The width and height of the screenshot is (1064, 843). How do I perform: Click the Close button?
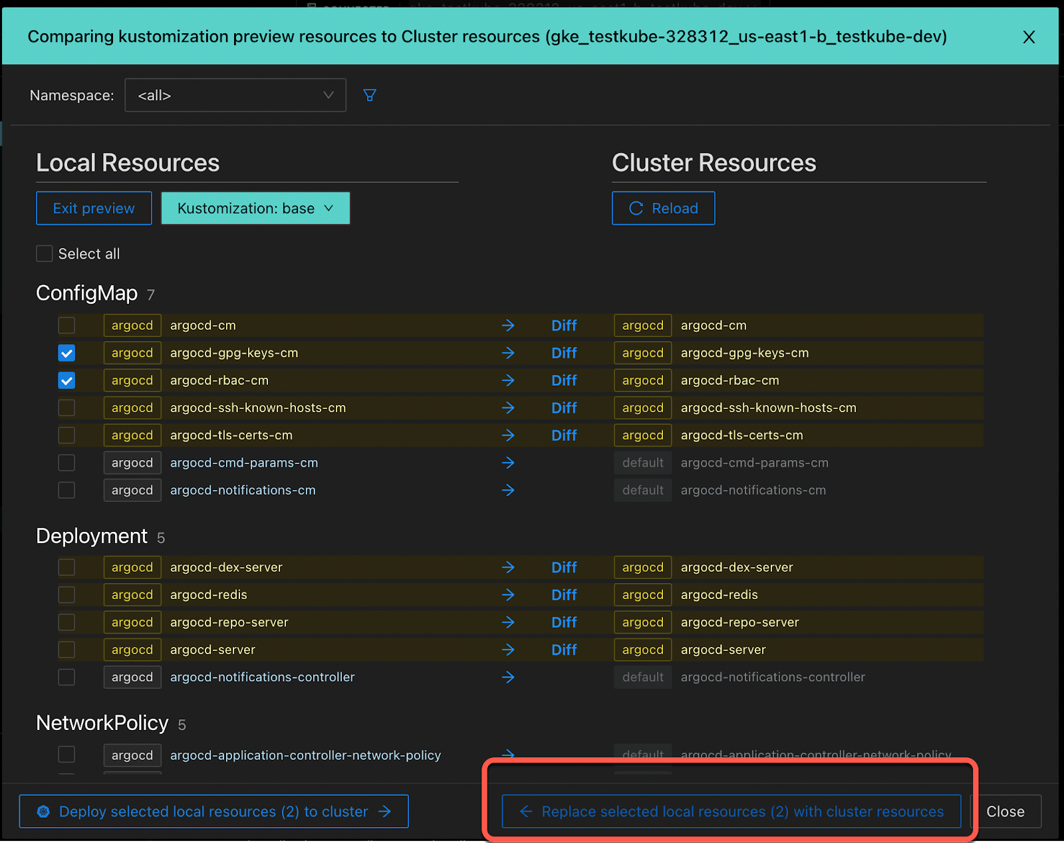point(1005,811)
